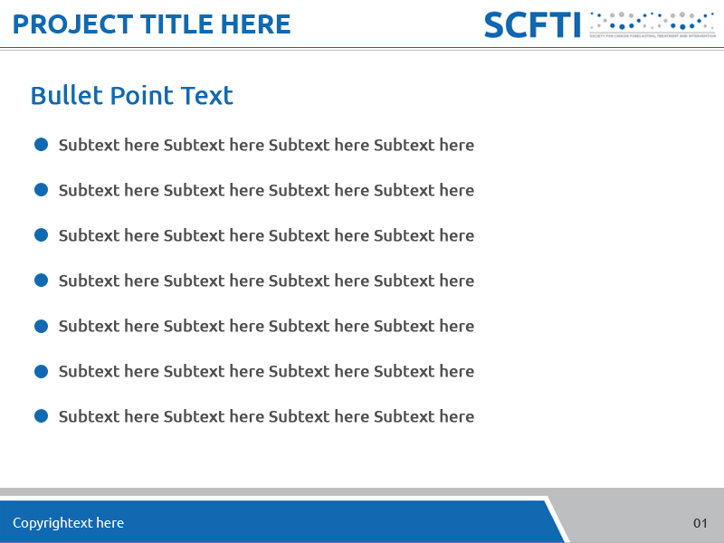Click the fourth blue bullet dot
724x543 pixels.
[x=41, y=281]
